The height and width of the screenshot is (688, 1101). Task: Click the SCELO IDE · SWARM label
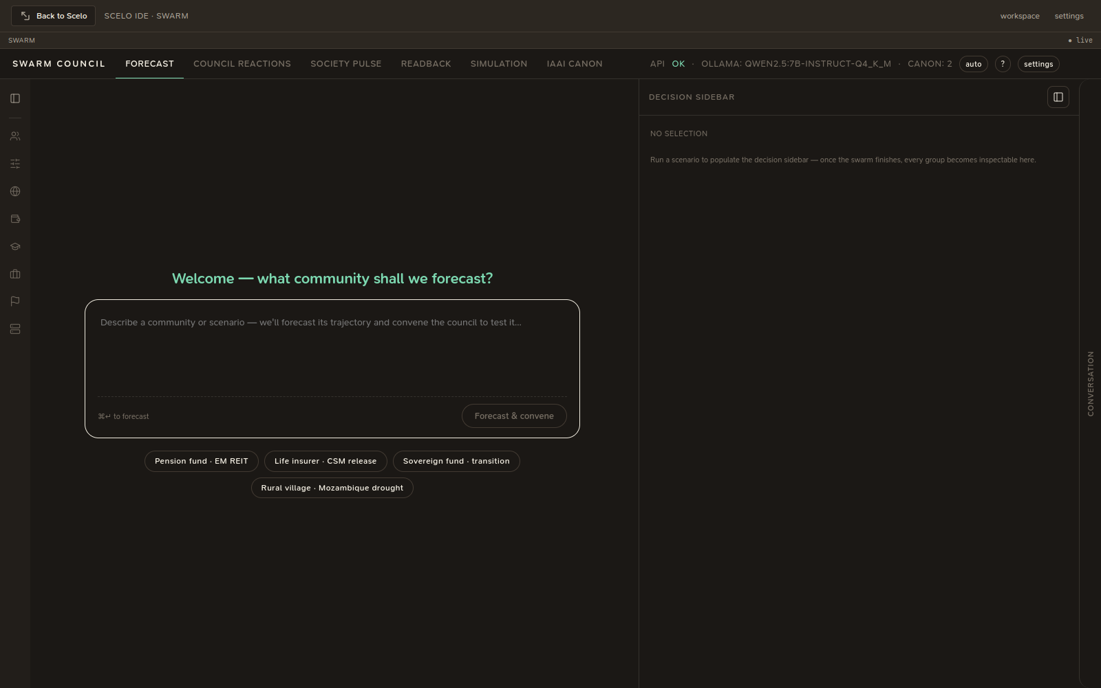point(146,16)
